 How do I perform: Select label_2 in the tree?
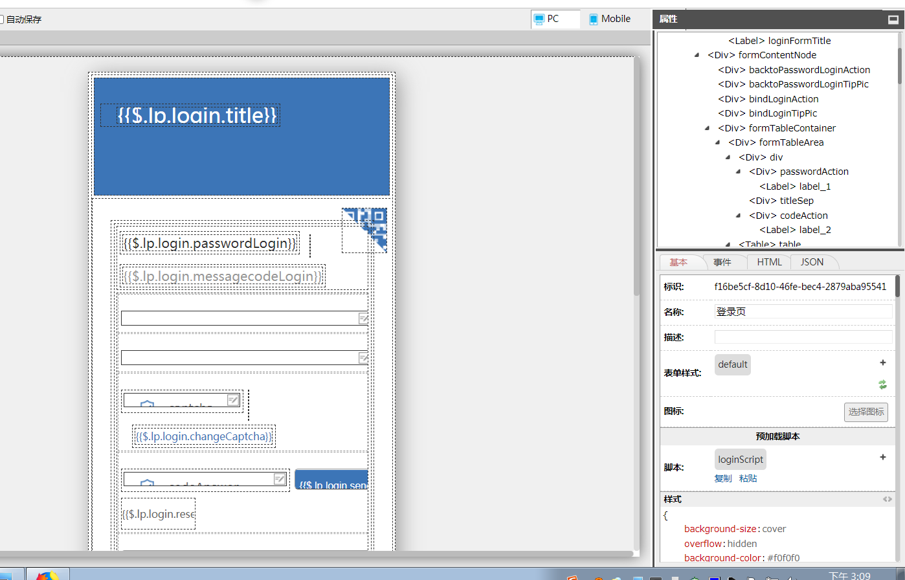click(x=795, y=230)
